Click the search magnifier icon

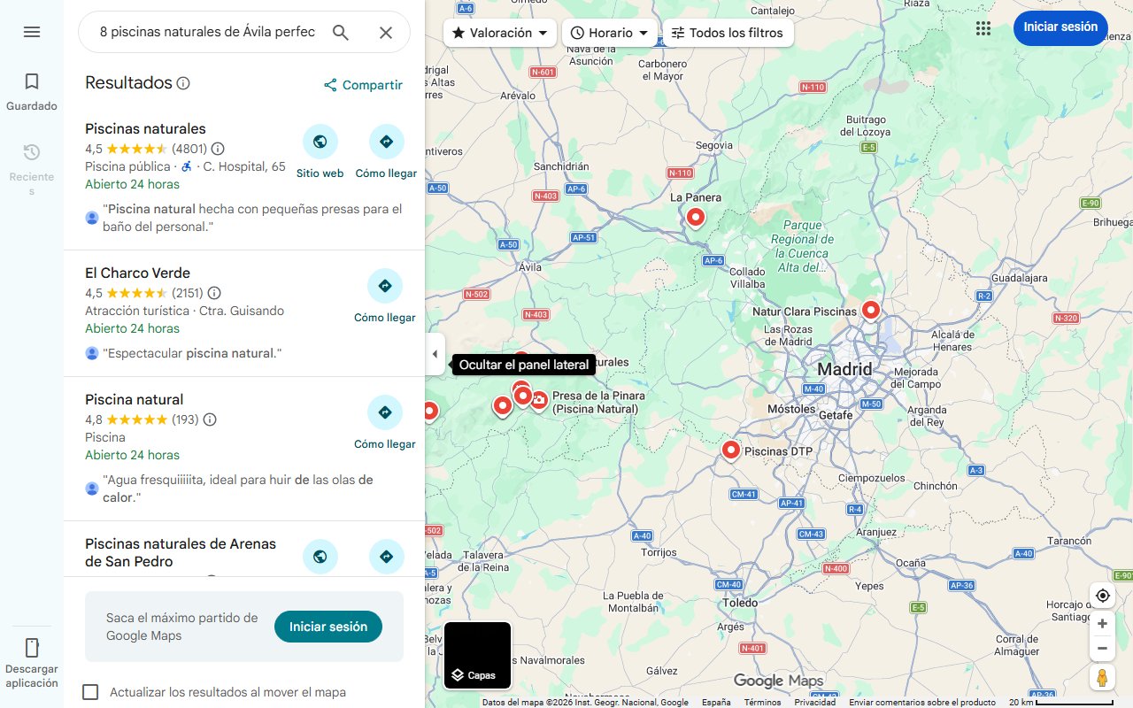[x=341, y=31]
